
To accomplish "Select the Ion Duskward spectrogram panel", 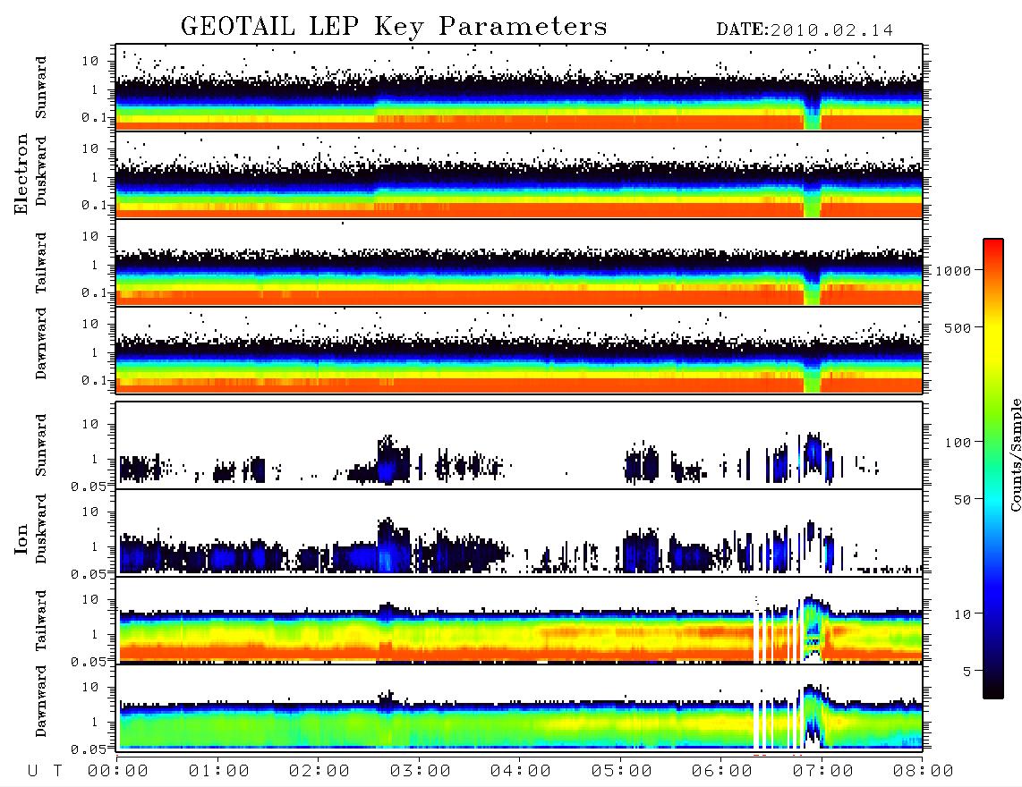I will coord(519,533).
